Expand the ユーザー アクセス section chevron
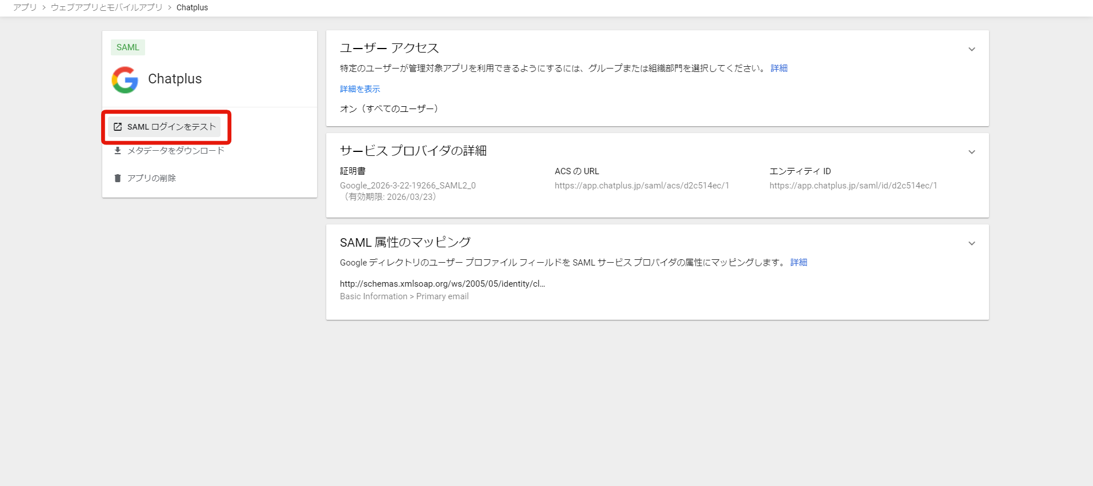The height and width of the screenshot is (486, 1093). coord(971,49)
